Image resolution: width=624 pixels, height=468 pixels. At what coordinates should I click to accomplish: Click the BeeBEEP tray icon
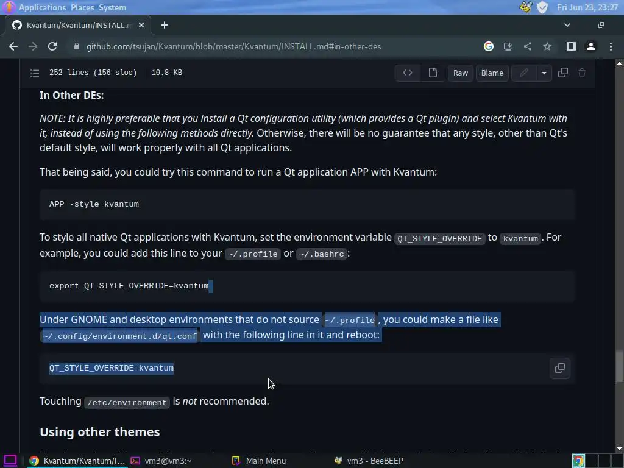(x=526, y=7)
